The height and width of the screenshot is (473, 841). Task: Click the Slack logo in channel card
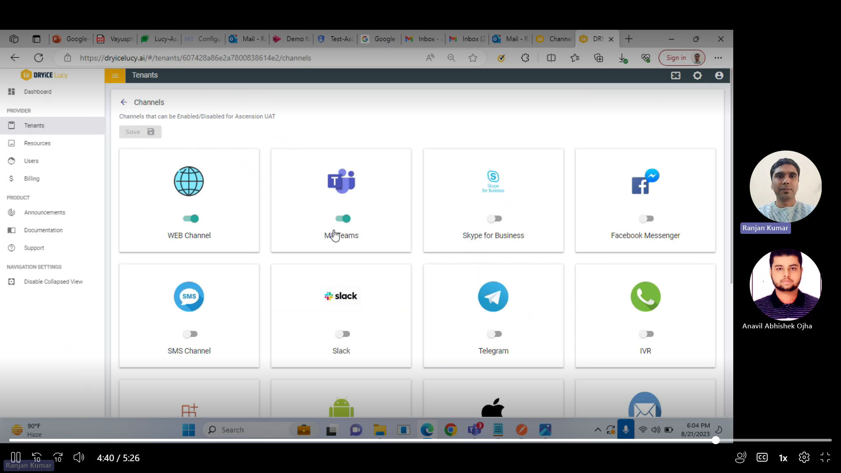click(341, 296)
